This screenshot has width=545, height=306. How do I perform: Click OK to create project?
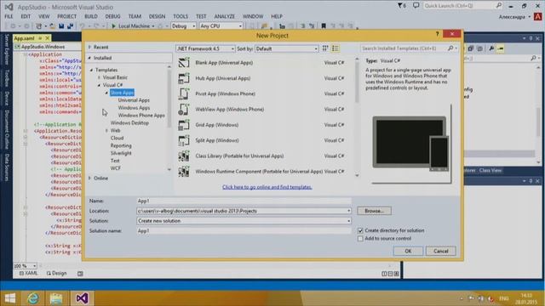[408, 252]
